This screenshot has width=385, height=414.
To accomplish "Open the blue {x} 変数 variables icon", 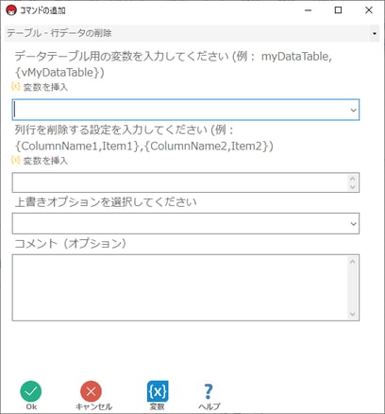I will click(158, 391).
